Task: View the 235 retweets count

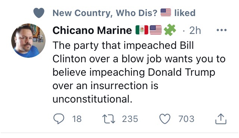Action: tap(130, 119)
